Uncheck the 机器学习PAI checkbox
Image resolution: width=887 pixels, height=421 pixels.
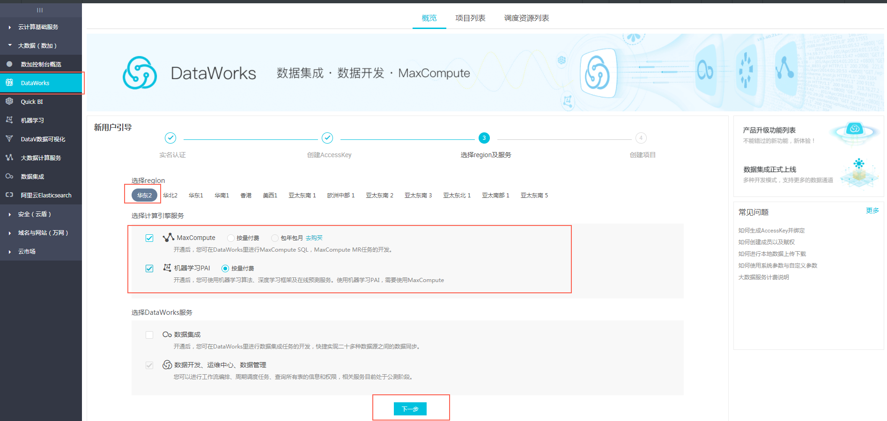pyautogui.click(x=149, y=269)
